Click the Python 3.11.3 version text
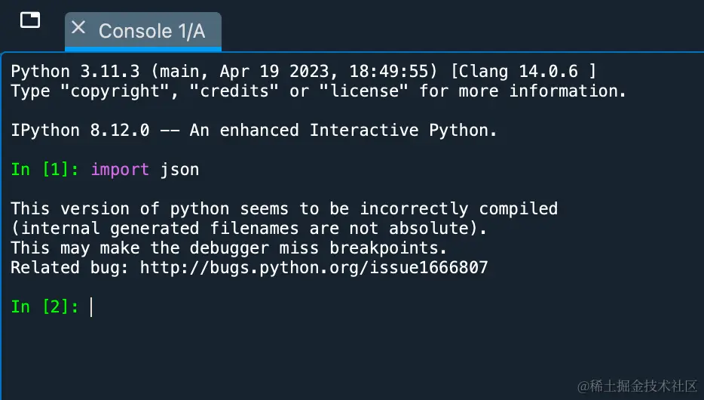The height and width of the screenshot is (400, 704). (x=75, y=72)
